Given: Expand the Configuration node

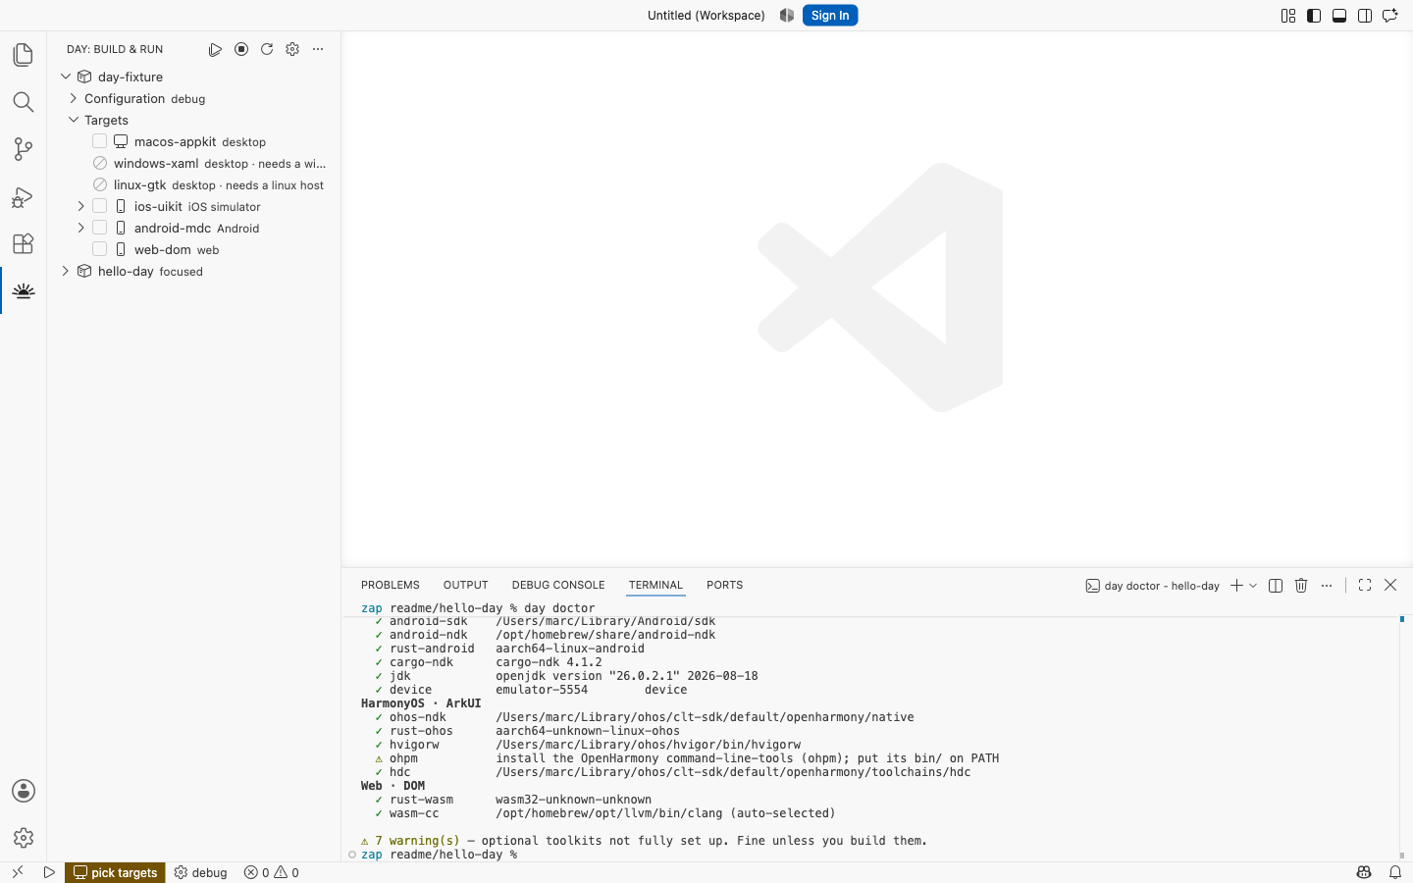Looking at the screenshot, I should 74,98.
